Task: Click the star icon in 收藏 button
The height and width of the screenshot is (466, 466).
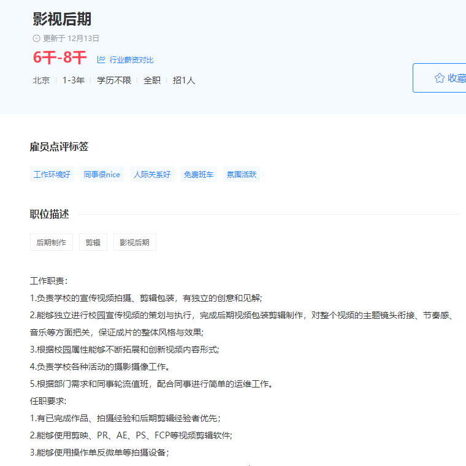Action: pos(439,78)
